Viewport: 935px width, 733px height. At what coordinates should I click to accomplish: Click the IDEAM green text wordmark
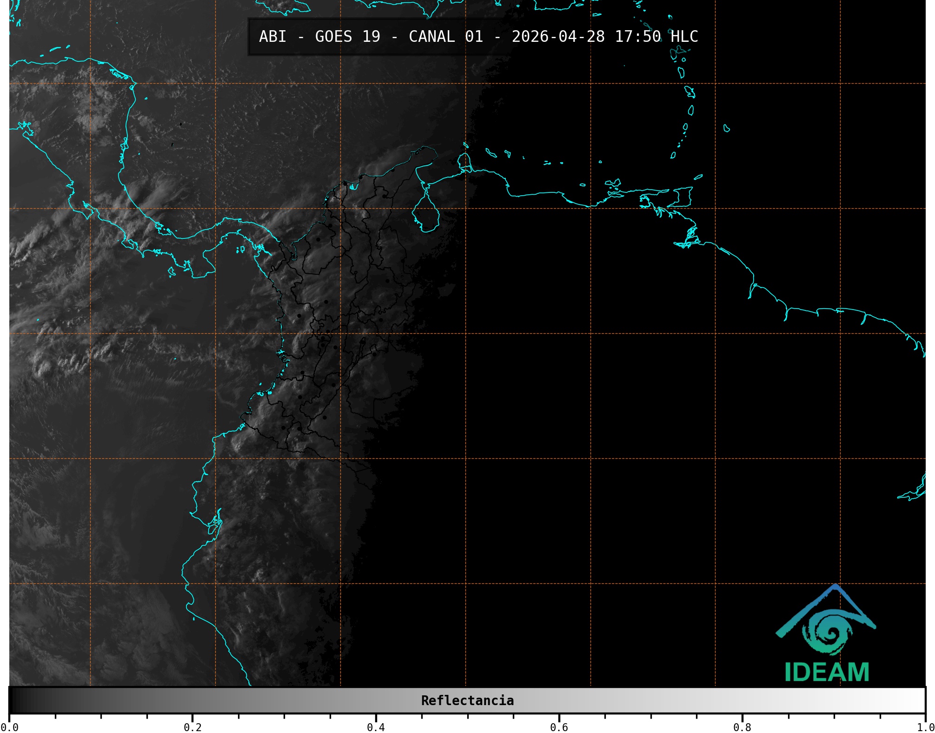tap(827, 672)
